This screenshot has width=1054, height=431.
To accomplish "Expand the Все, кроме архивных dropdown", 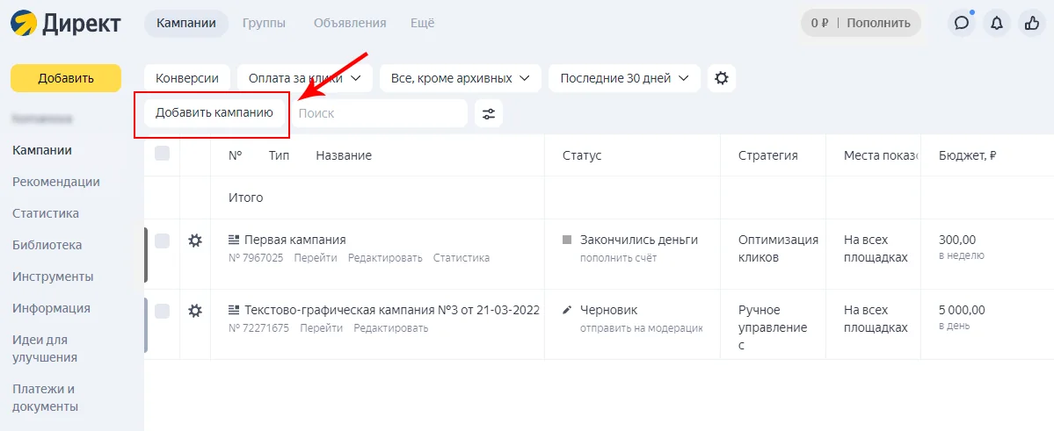I will (x=461, y=78).
